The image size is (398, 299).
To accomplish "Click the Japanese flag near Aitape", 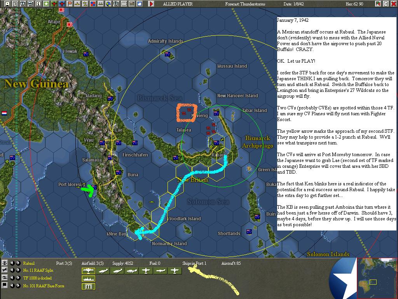I will [x=70, y=25].
